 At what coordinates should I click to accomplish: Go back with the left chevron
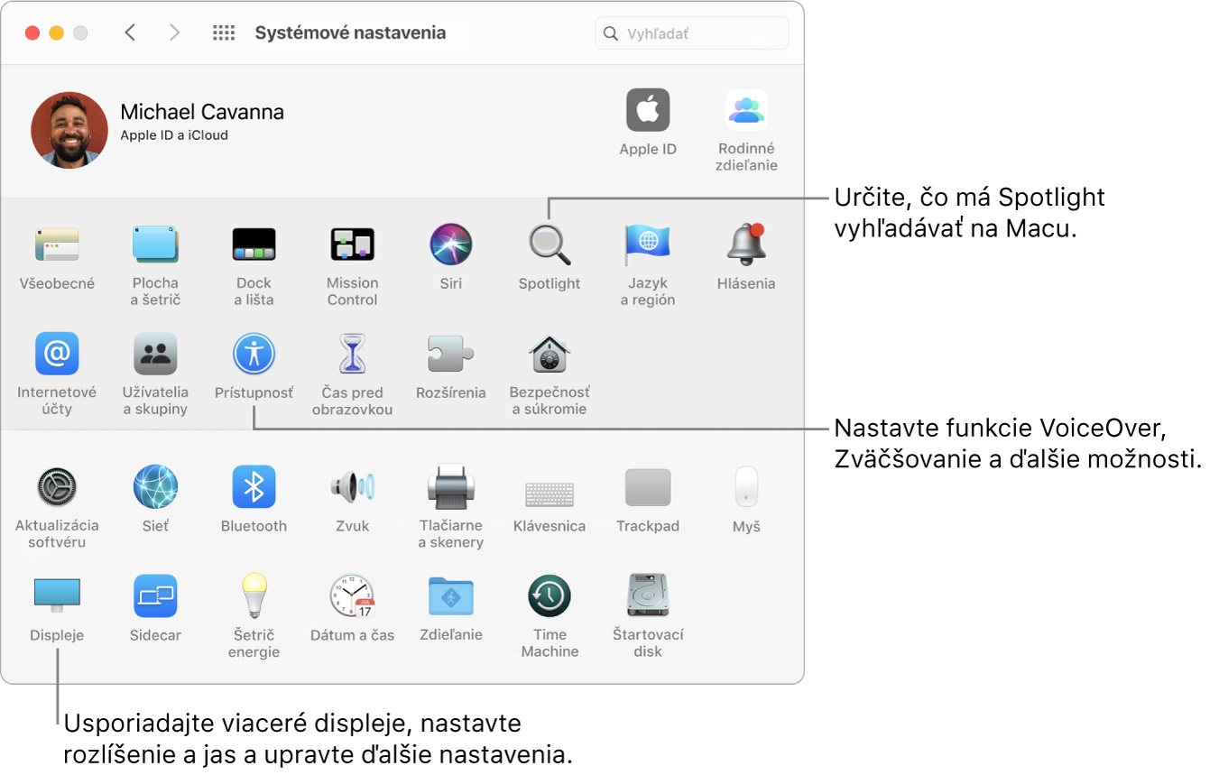[130, 33]
